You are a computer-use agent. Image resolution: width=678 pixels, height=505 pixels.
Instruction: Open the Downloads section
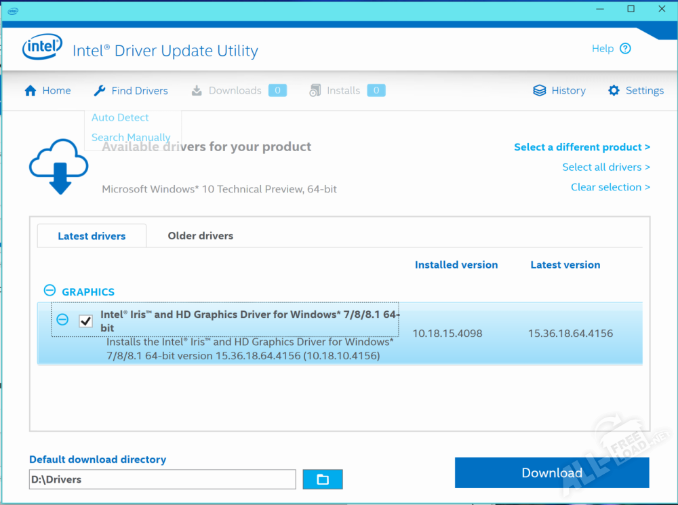235,90
